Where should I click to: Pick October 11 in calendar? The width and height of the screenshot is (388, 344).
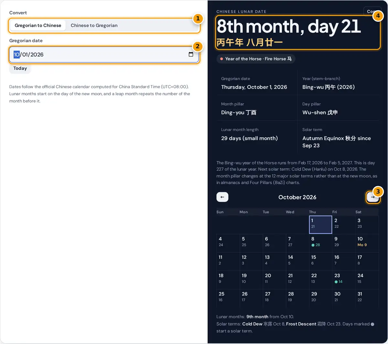pyautogui.click(x=228, y=261)
